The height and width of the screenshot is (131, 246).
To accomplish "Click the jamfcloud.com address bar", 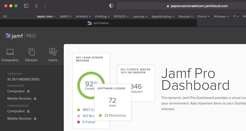I will [x=181, y=6].
